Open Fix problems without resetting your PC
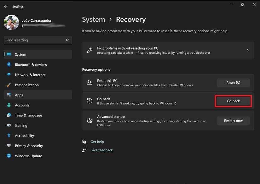 (x=168, y=50)
